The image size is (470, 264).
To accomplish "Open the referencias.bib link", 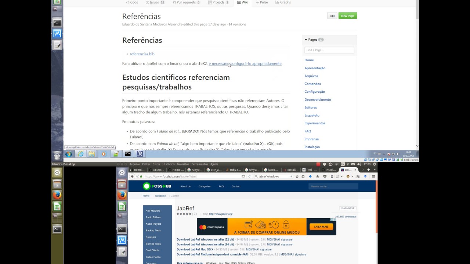I will (142, 54).
